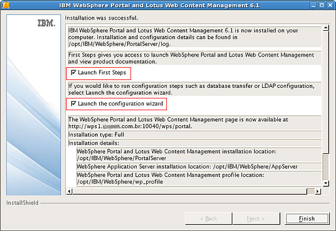Click the Finish button

point(307,219)
